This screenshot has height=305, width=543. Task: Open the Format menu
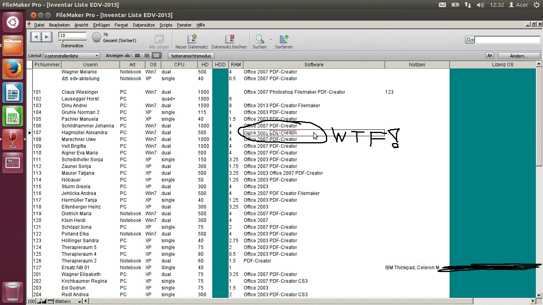(x=121, y=25)
